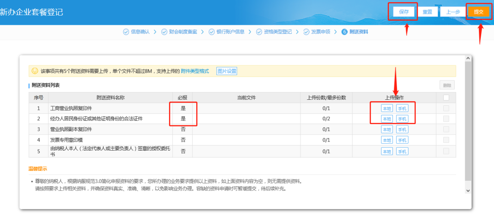This screenshot has width=494, height=222.
Task: Upload 营业执照副本复印件 via 本地
Action: pyautogui.click(x=387, y=129)
